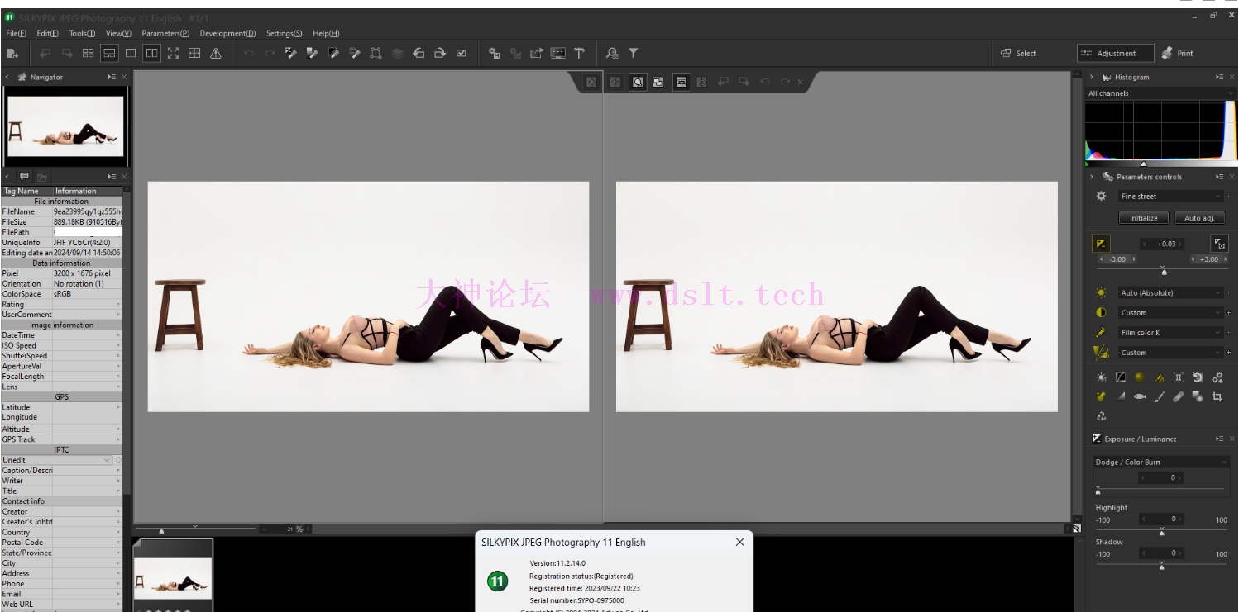Collapse the Histogram panel chevron
The width and height of the screenshot is (1239, 612).
point(1092,77)
